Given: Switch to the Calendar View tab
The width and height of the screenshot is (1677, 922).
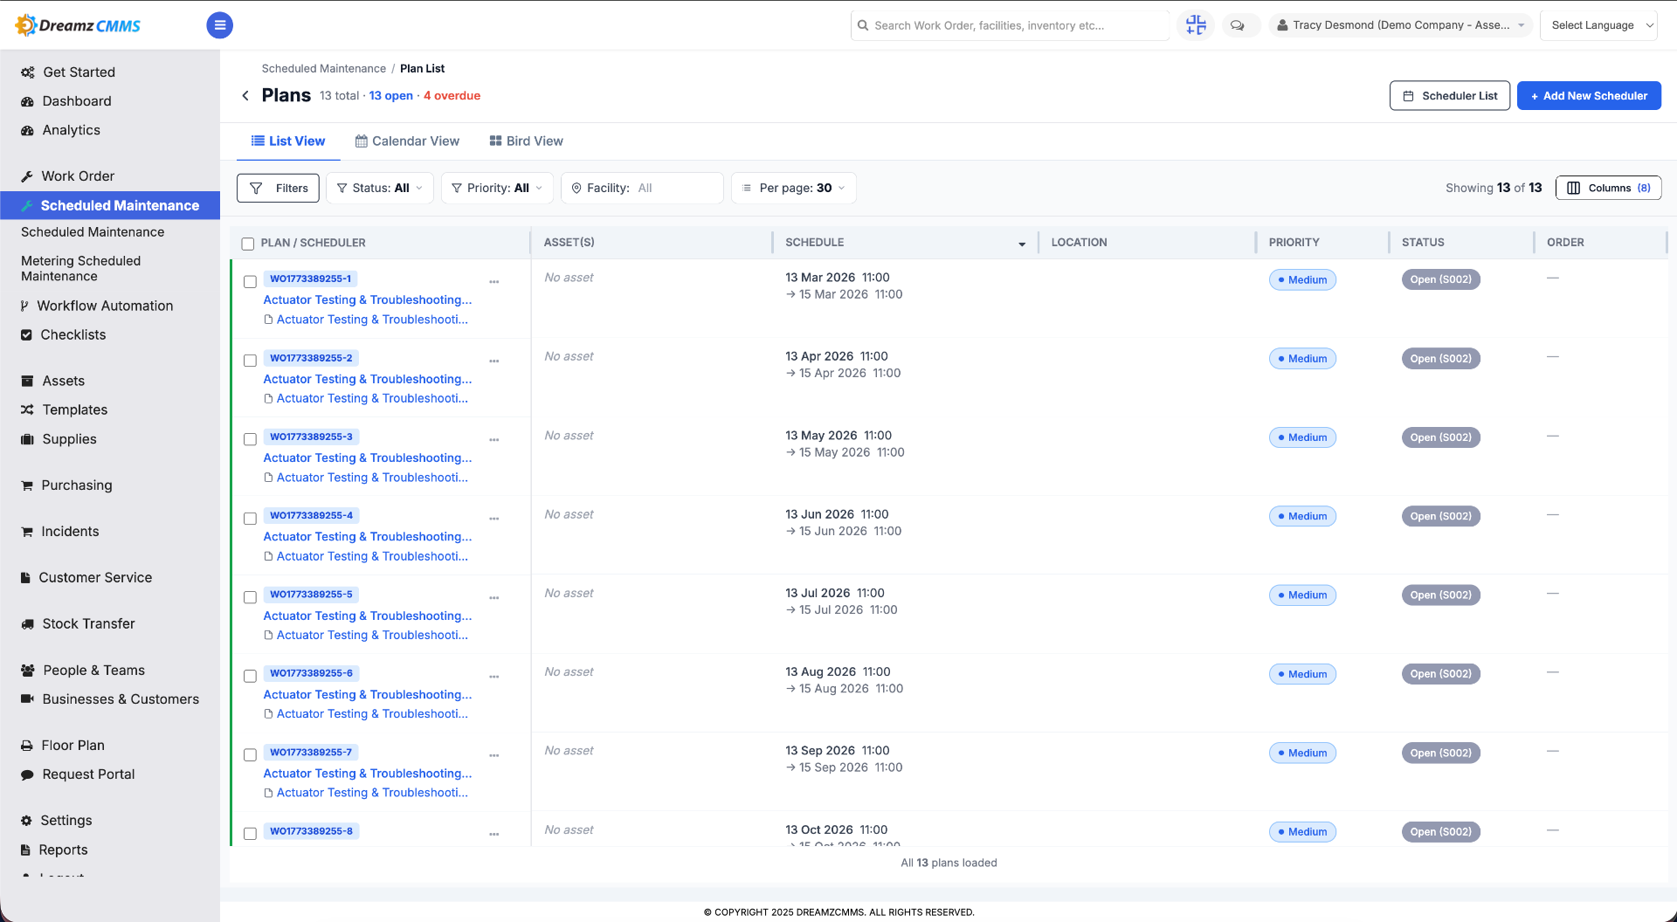Looking at the screenshot, I should [x=407, y=141].
